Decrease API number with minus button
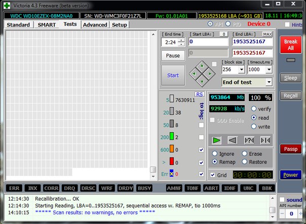The height and width of the screenshot is (224, 306). click(x=282, y=213)
